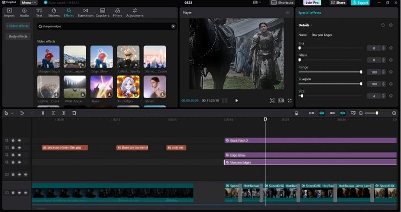Viewport: 401px width, 212px height.
Task: Select the Body effects category
Action: [x=18, y=36]
